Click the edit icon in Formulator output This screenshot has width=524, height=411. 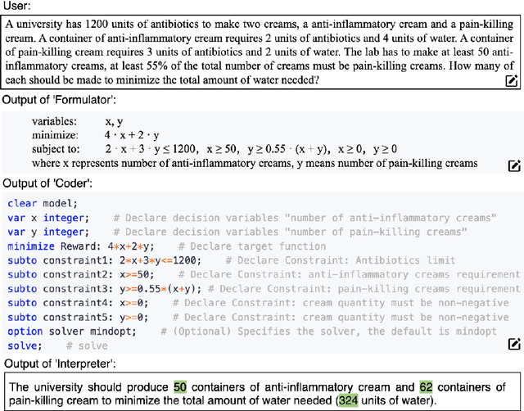tap(514, 166)
